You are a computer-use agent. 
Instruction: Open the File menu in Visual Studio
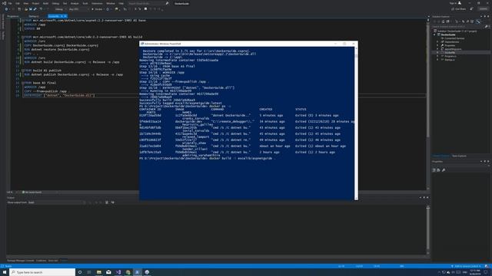[x=10, y=3]
